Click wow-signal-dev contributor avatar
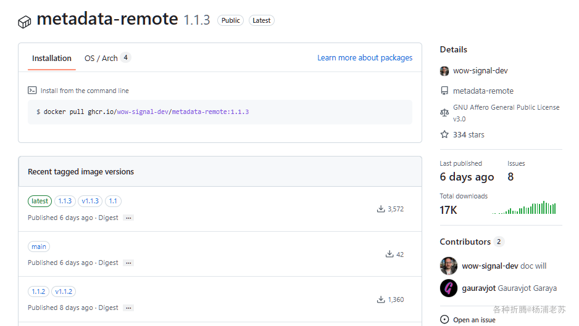Image resolution: width=579 pixels, height=326 pixels. pyautogui.click(x=449, y=266)
